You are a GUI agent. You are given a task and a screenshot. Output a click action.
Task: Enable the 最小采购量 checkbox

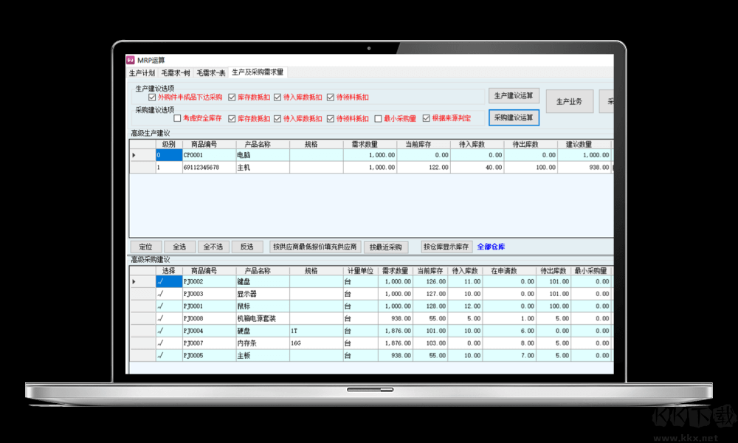[378, 119]
